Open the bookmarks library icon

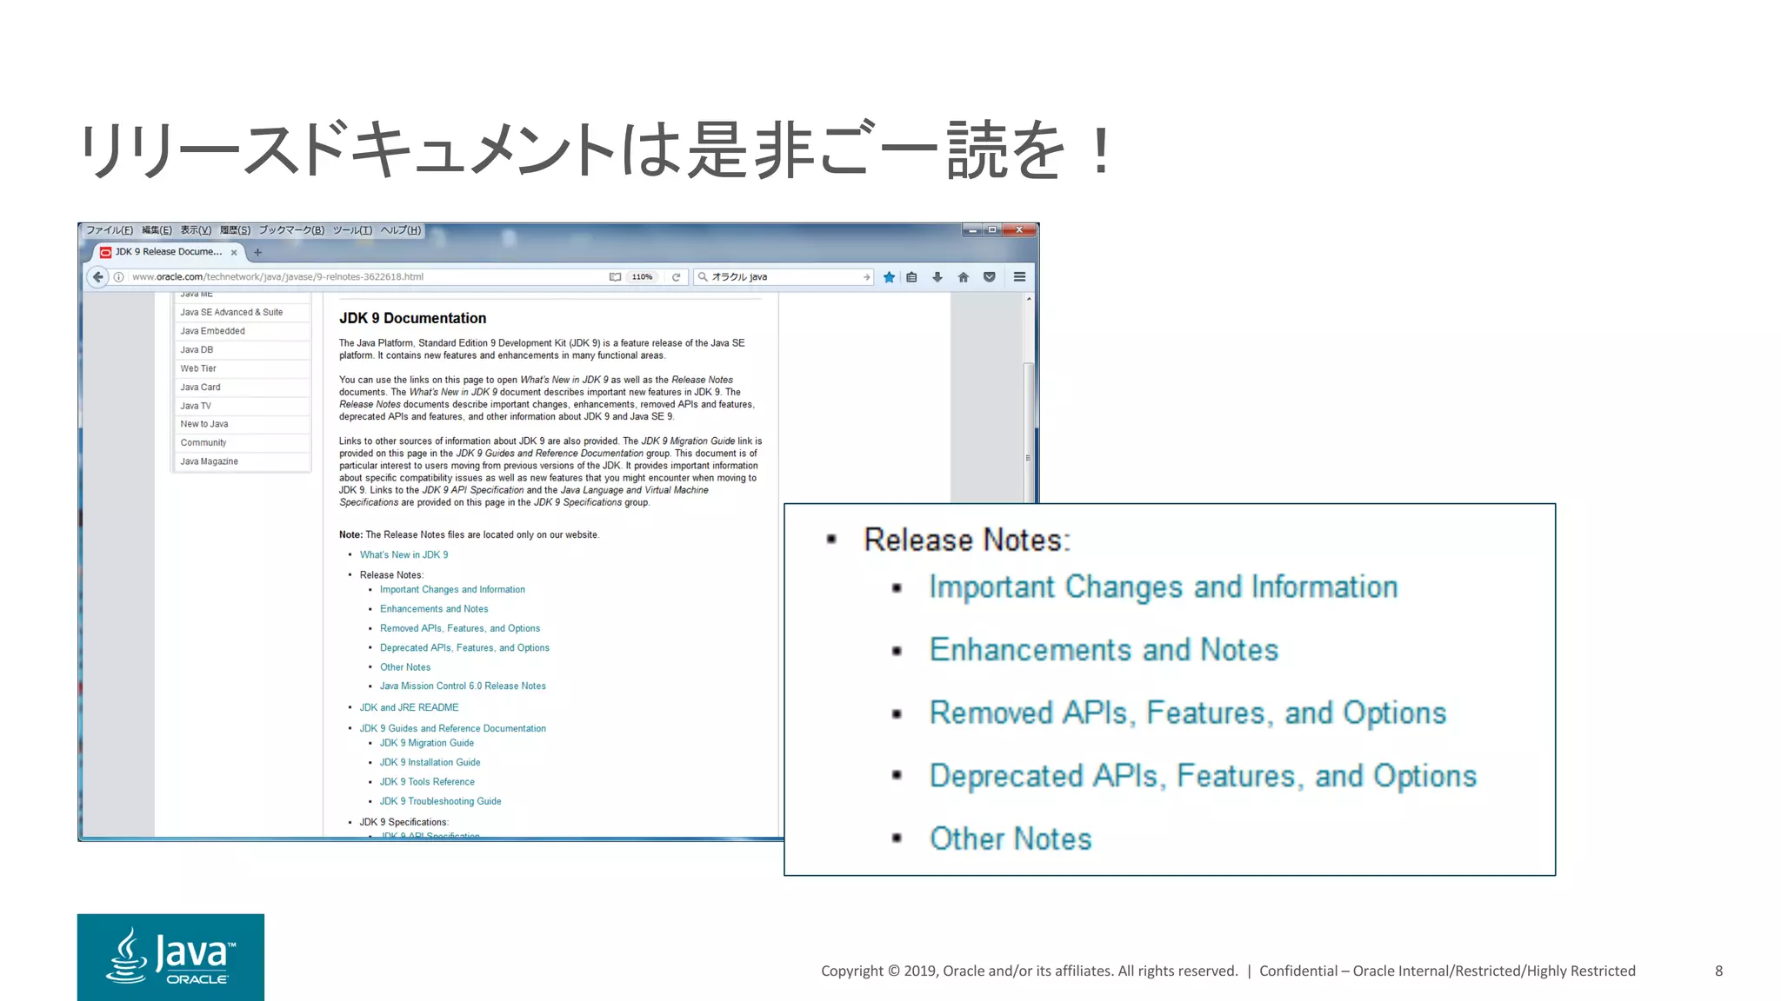coord(911,277)
